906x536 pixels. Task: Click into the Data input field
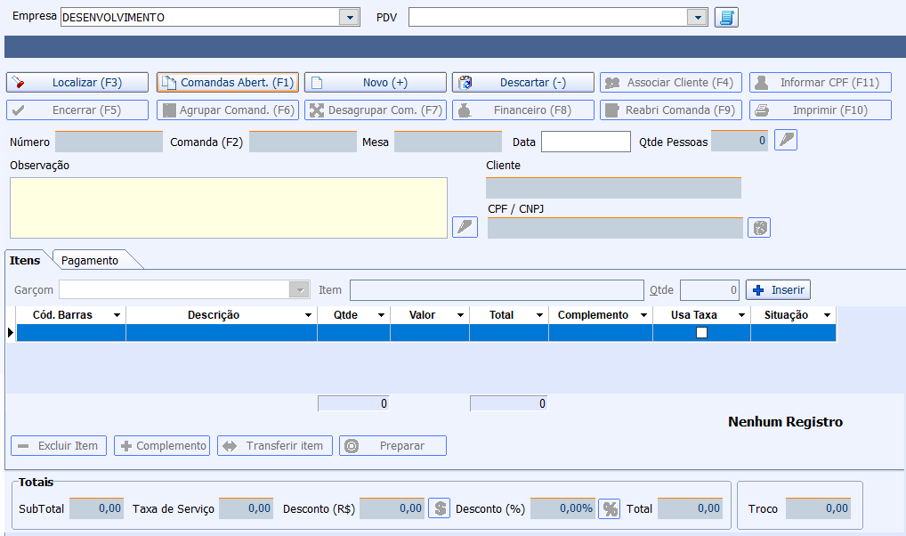[x=585, y=142]
